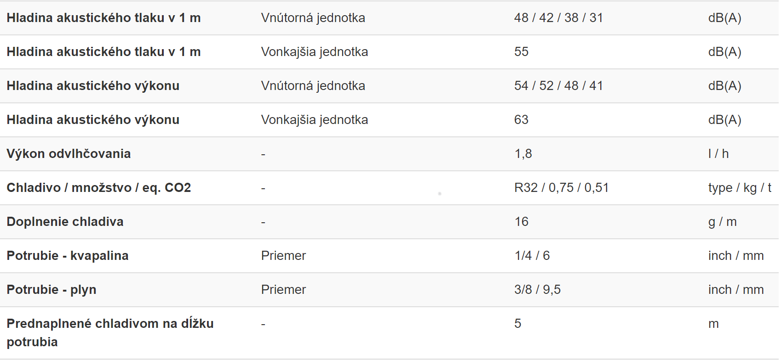Select the 'l / h' unit cell
This screenshot has height=360, width=781.
pyautogui.click(x=718, y=154)
